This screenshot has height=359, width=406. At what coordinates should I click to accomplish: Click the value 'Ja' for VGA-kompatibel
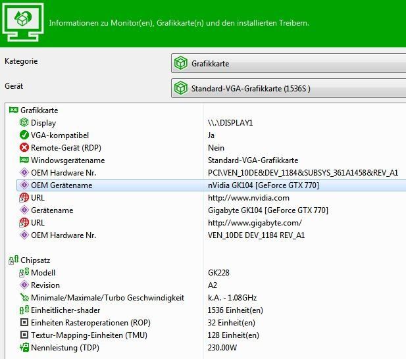point(211,135)
